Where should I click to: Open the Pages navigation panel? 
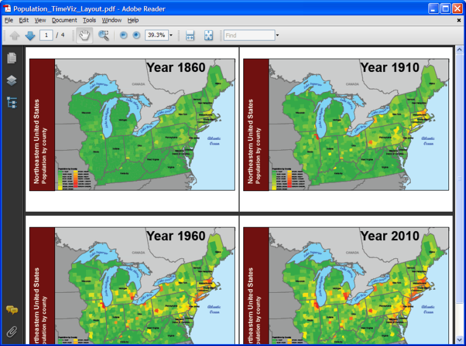pos(11,59)
